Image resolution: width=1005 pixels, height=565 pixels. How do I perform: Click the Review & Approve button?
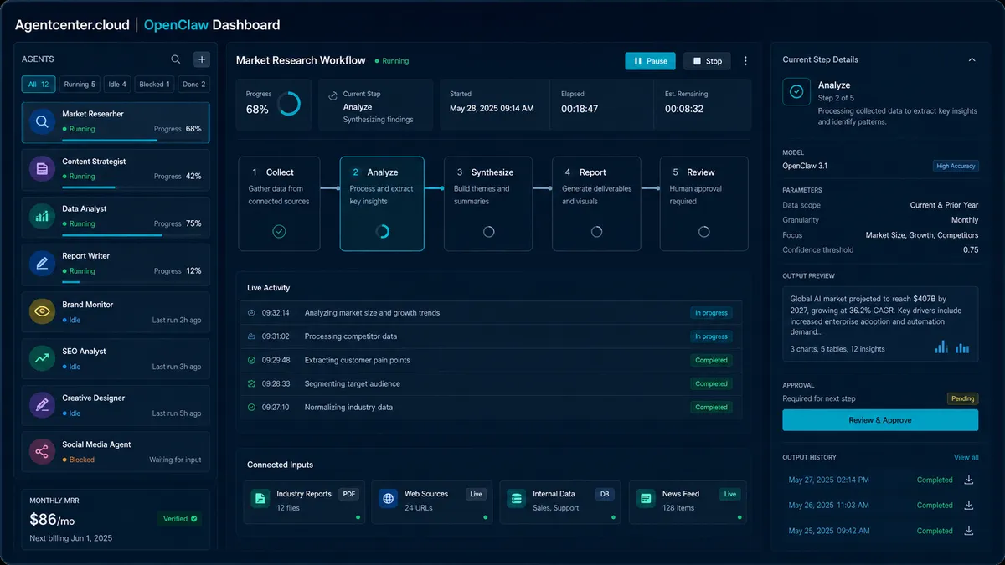click(880, 420)
